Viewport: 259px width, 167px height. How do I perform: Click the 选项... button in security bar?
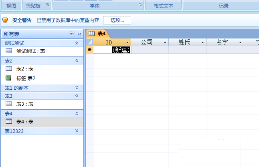coord(117,20)
